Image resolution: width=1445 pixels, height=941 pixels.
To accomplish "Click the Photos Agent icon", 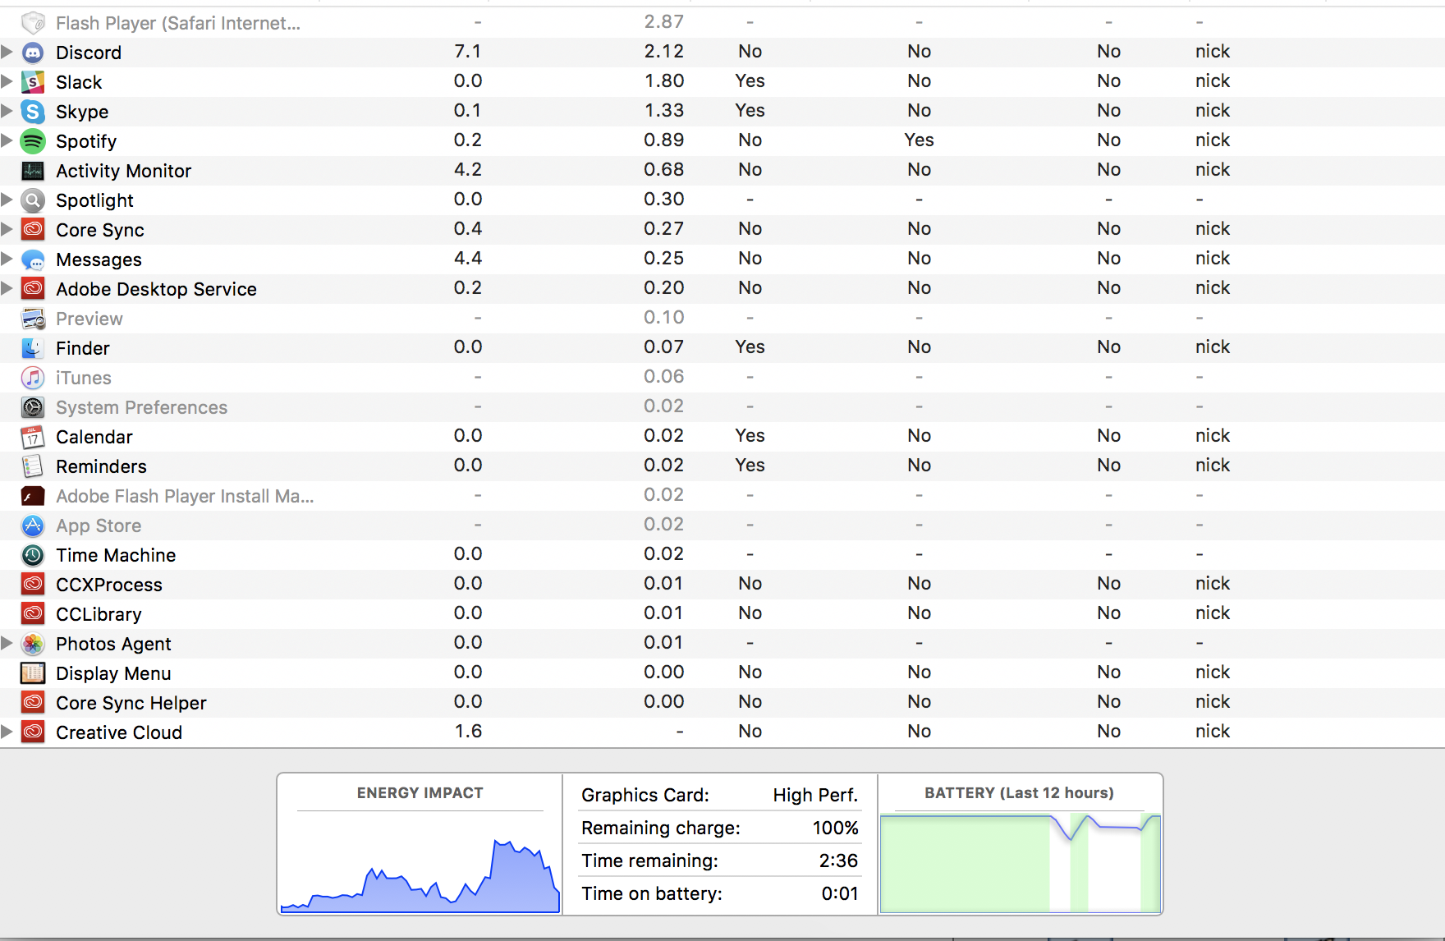I will pos(33,644).
